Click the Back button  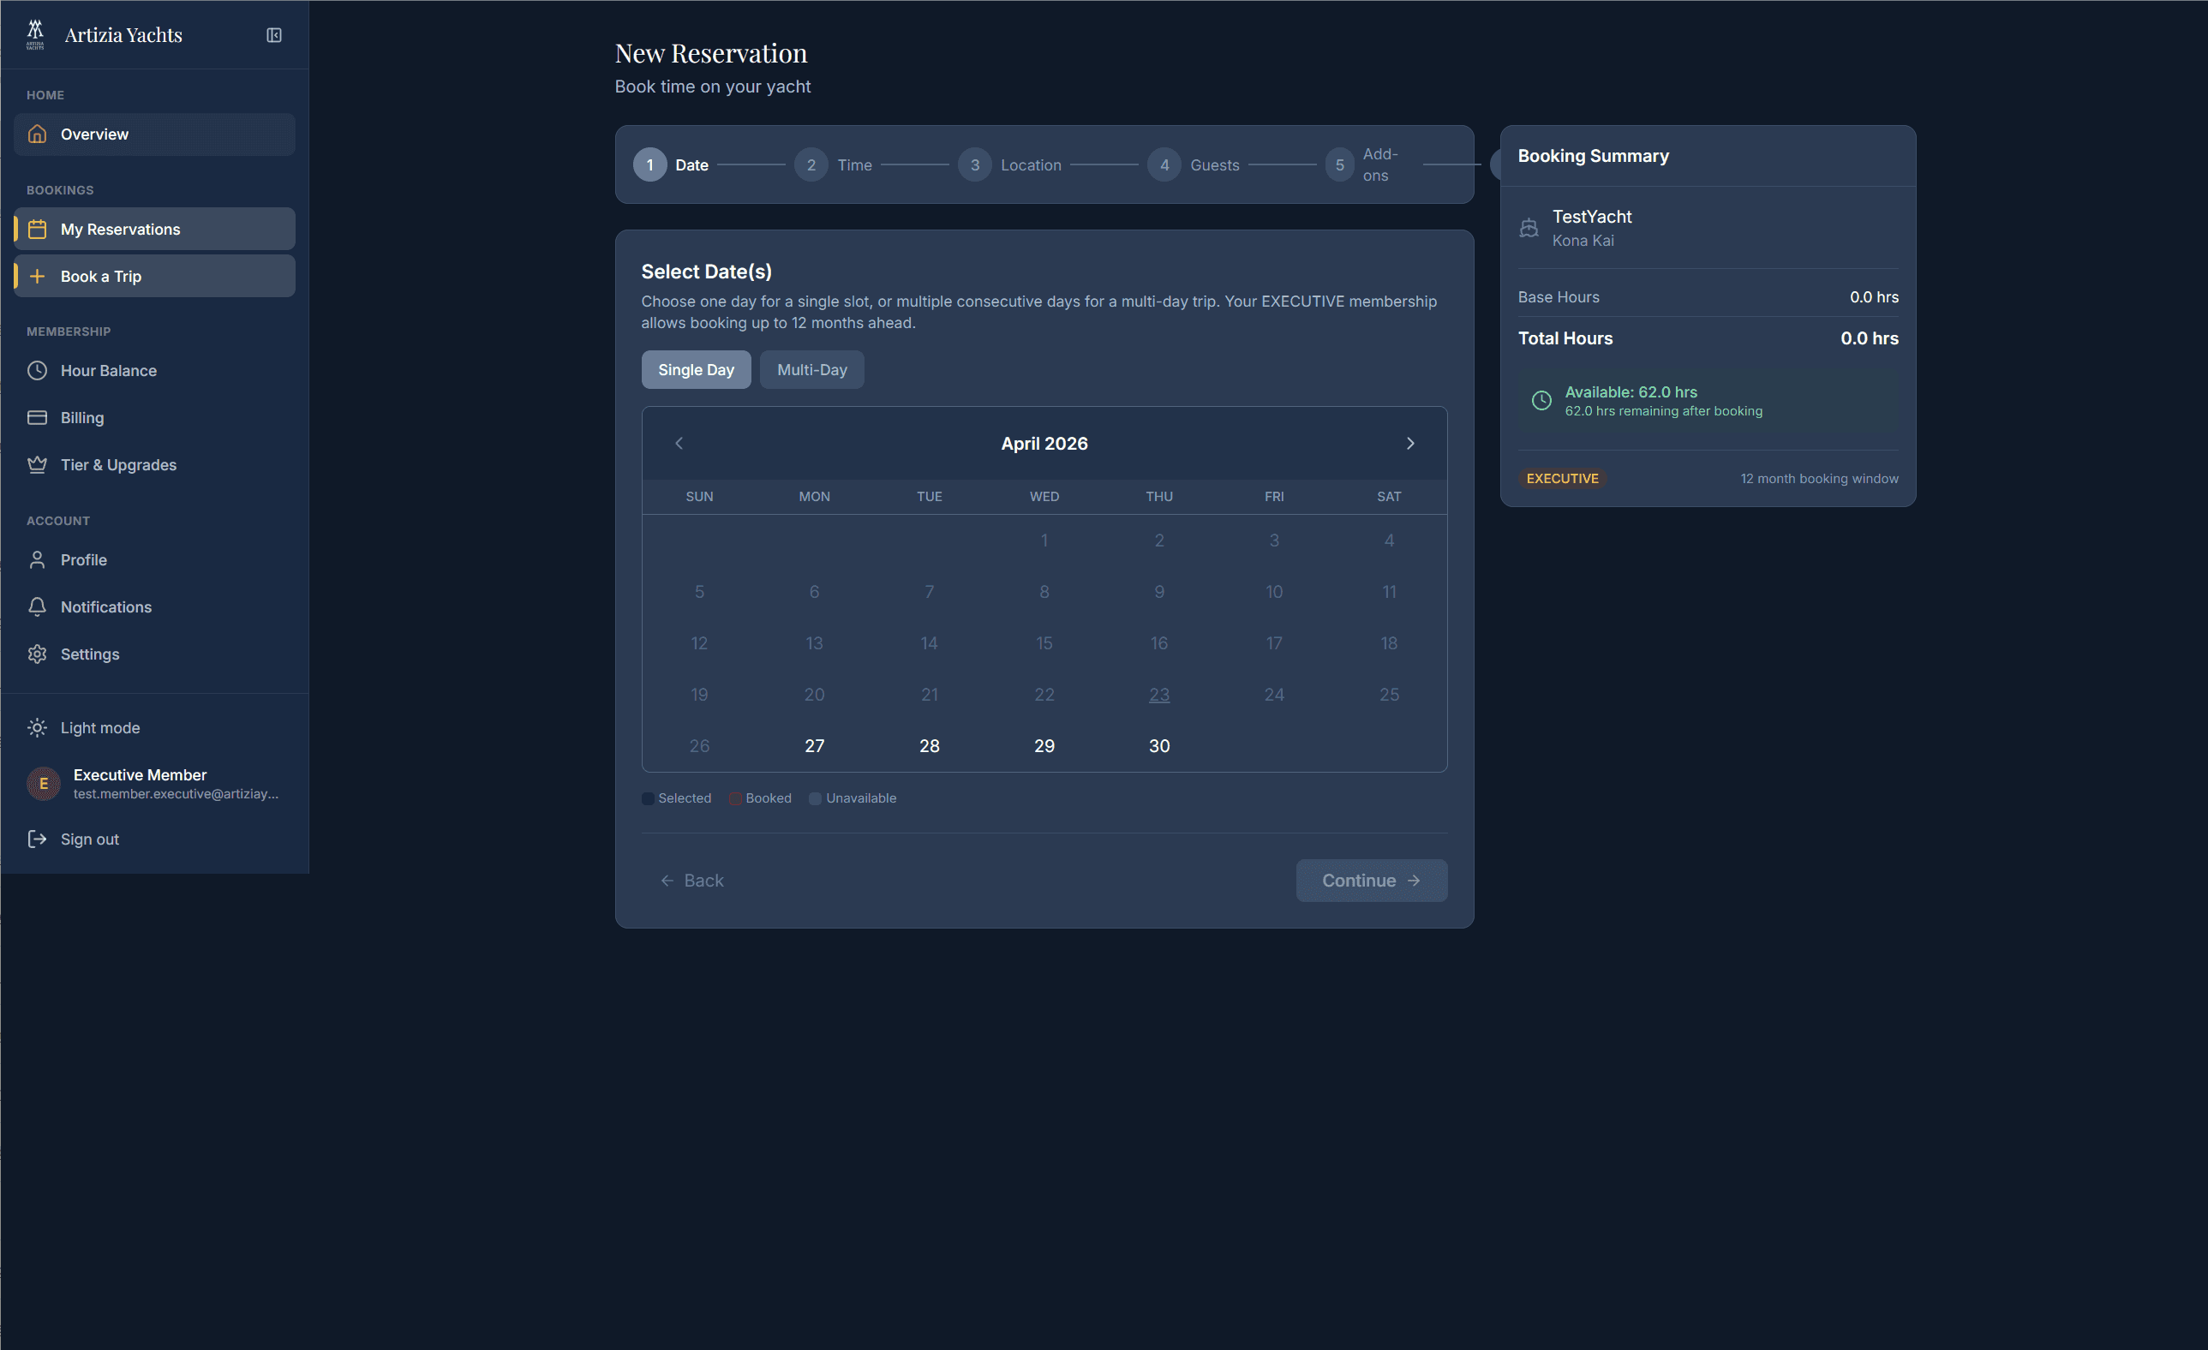pos(691,881)
